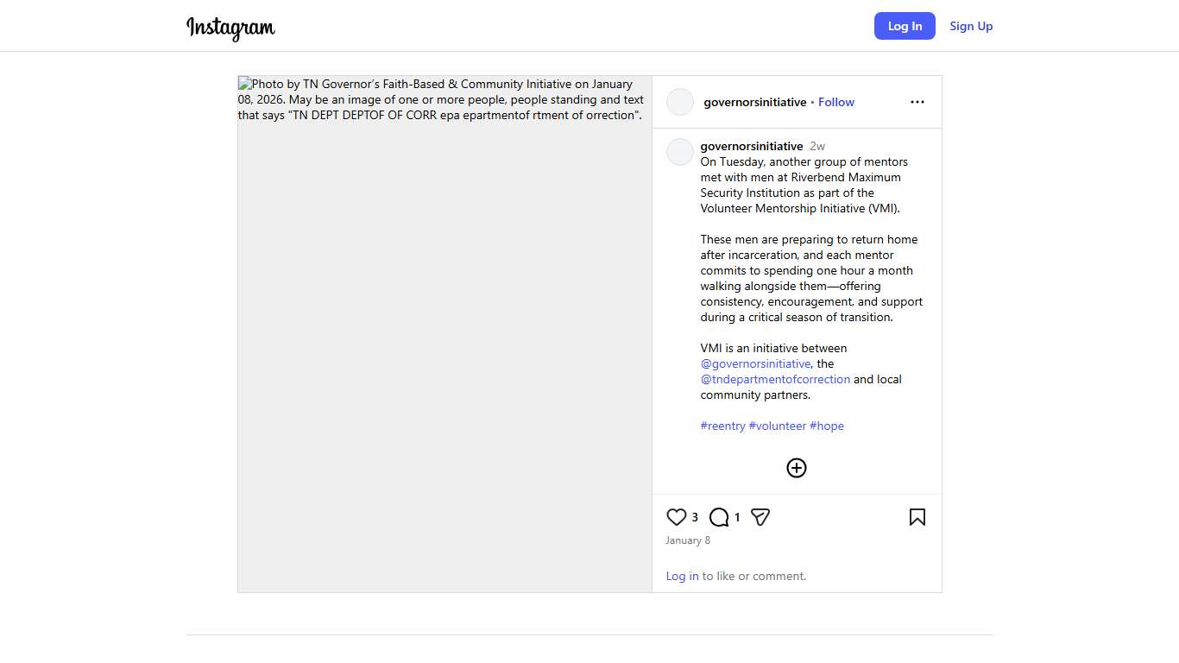Open the @tndepartmentofcorrection mention
Viewport: 1179px width, 663px height.
click(x=775, y=379)
